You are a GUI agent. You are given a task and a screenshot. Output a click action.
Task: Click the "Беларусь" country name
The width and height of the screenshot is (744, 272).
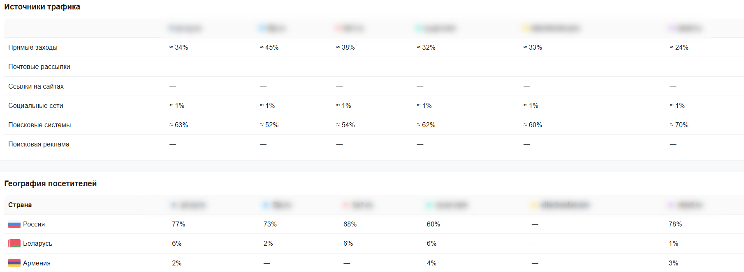click(37, 244)
